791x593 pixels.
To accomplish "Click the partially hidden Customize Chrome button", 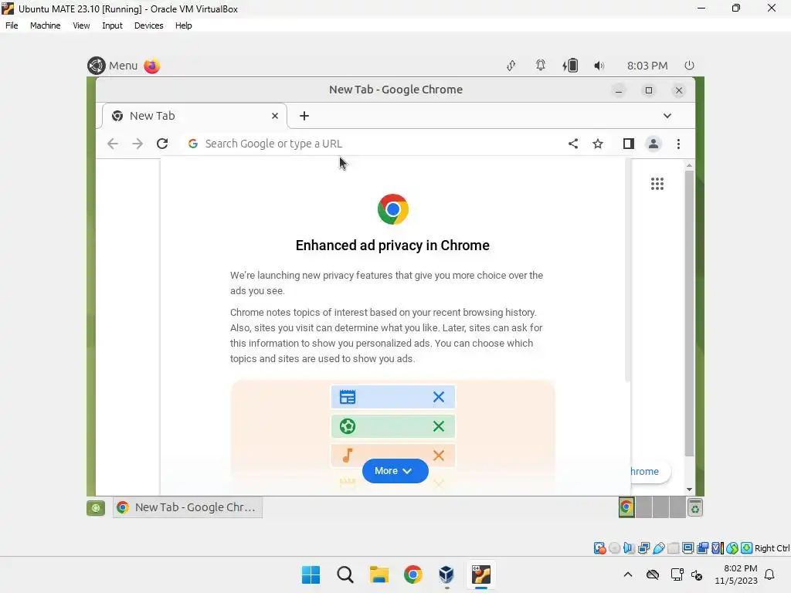I will pos(650,472).
